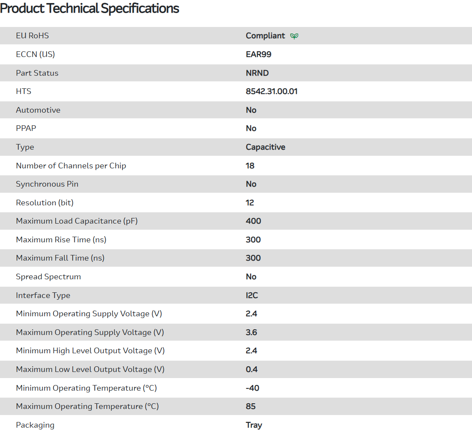Click the Number of Channels per Chip label
Screen dimensions: 472x432
[x=71, y=166]
